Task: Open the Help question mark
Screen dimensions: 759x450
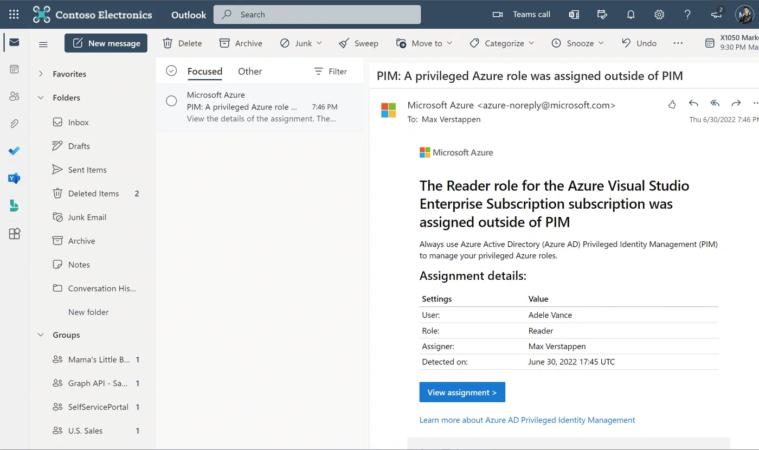Action: (687, 15)
